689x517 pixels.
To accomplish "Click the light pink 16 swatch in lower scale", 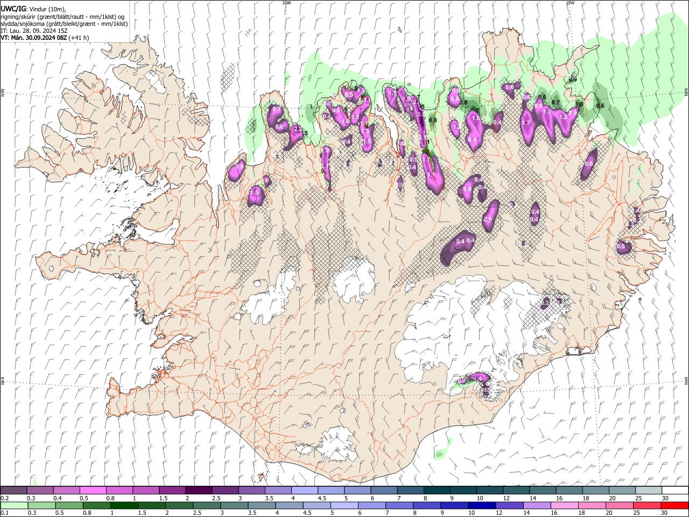I will pyautogui.click(x=564, y=505).
